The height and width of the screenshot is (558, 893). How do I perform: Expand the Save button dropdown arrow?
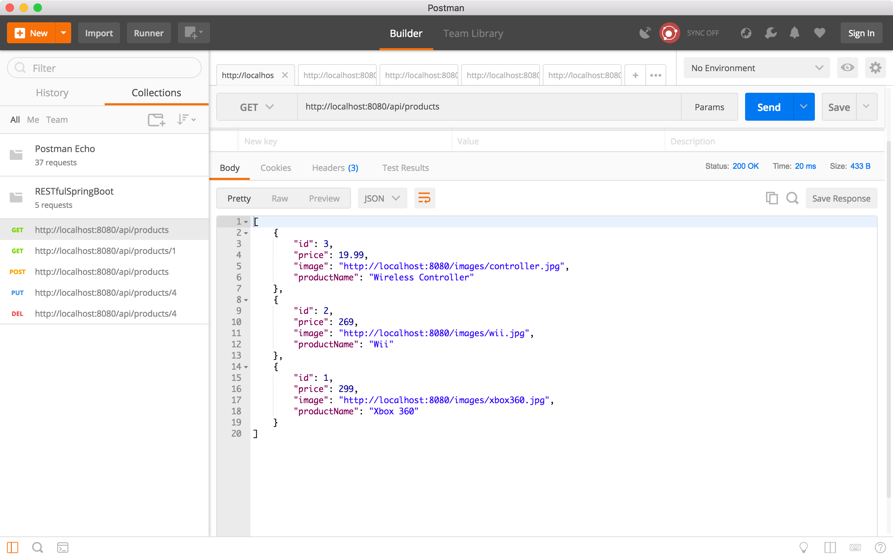(x=866, y=107)
